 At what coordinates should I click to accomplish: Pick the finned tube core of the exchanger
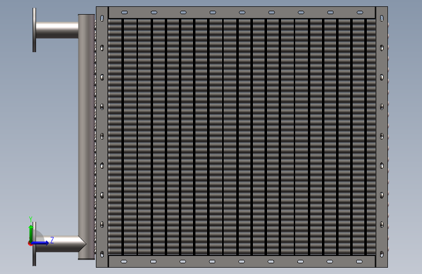(242, 137)
